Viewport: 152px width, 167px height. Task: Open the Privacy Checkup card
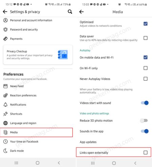pos(38,55)
